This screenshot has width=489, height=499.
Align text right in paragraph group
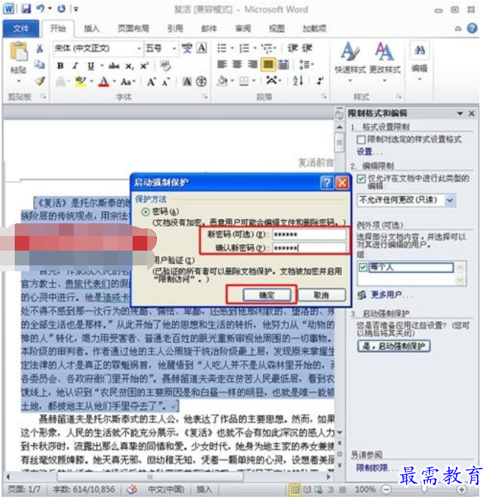click(253, 65)
